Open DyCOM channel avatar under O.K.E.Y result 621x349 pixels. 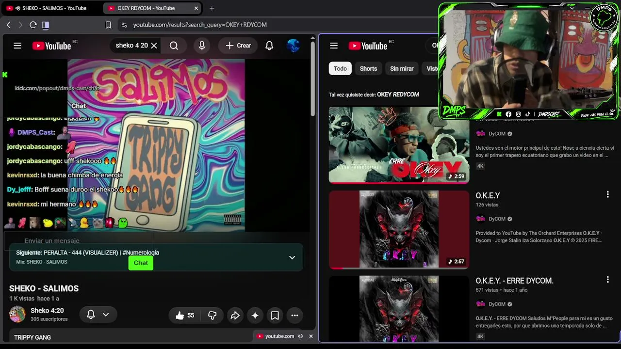click(480, 219)
